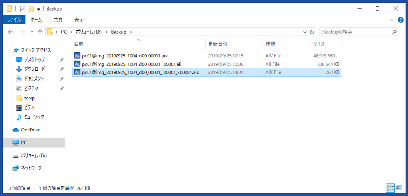Select the OneDrive cloud item
This screenshot has width=408, height=196.
pos(30,130)
